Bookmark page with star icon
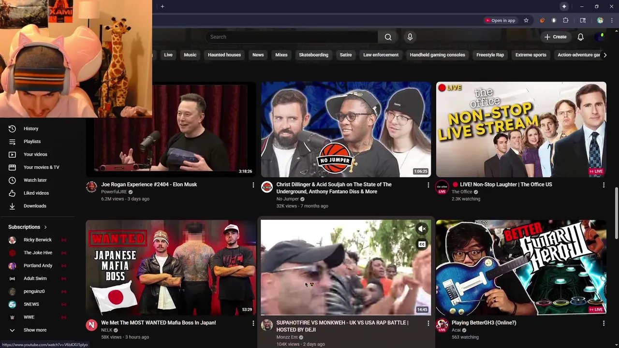Image resolution: width=619 pixels, height=348 pixels. pyautogui.click(x=526, y=20)
